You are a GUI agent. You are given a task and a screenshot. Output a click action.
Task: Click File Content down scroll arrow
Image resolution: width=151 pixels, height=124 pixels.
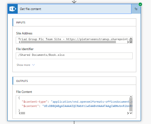point(131,113)
